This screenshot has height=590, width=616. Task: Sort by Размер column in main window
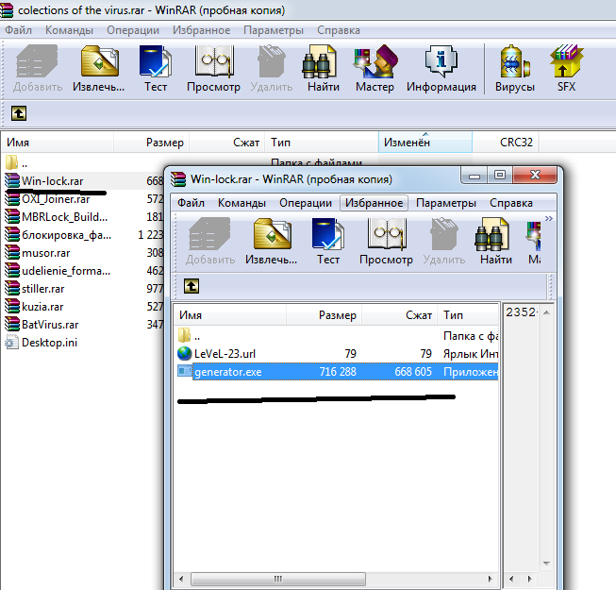point(152,143)
